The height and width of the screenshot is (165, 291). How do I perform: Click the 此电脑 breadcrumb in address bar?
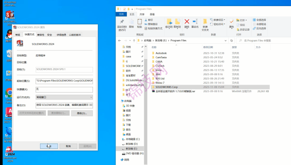coord(148,40)
